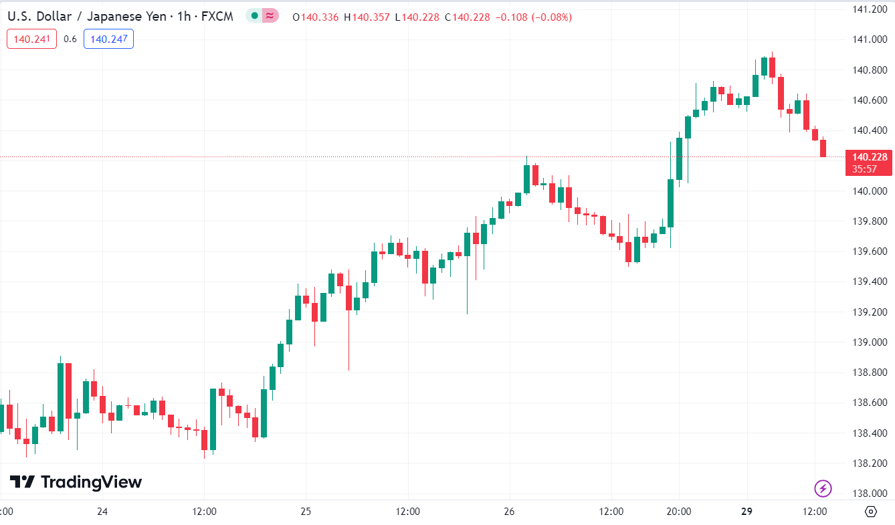Click the pink approximate-data indicator icon
The height and width of the screenshot is (525, 895).
pos(270,17)
